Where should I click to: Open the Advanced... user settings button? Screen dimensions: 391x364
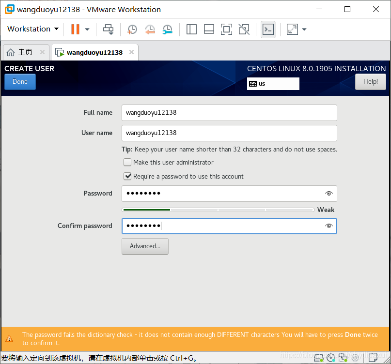point(145,246)
